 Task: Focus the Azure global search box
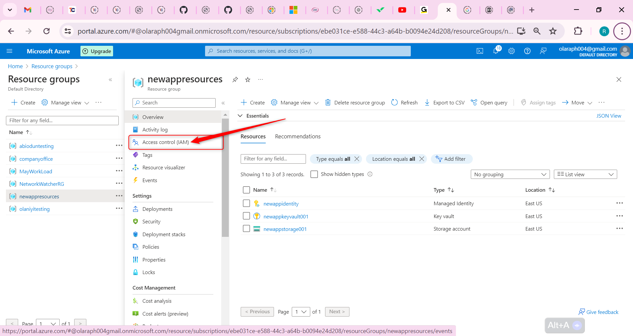[x=308, y=51]
